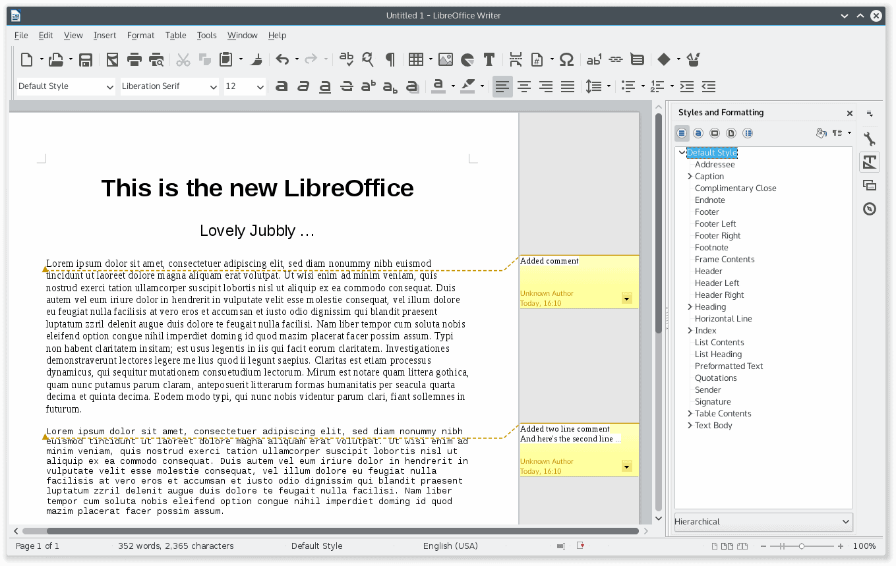Insert a comment using the note icon
This screenshot has height=566, width=896.
coord(637,60)
